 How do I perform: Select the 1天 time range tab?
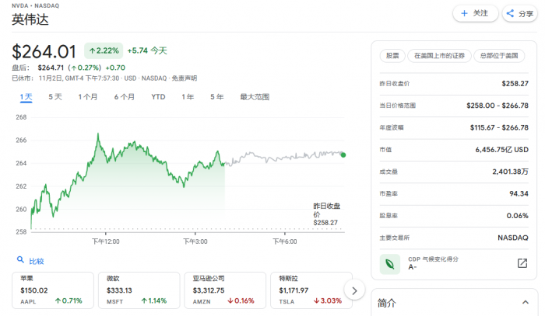(26, 97)
